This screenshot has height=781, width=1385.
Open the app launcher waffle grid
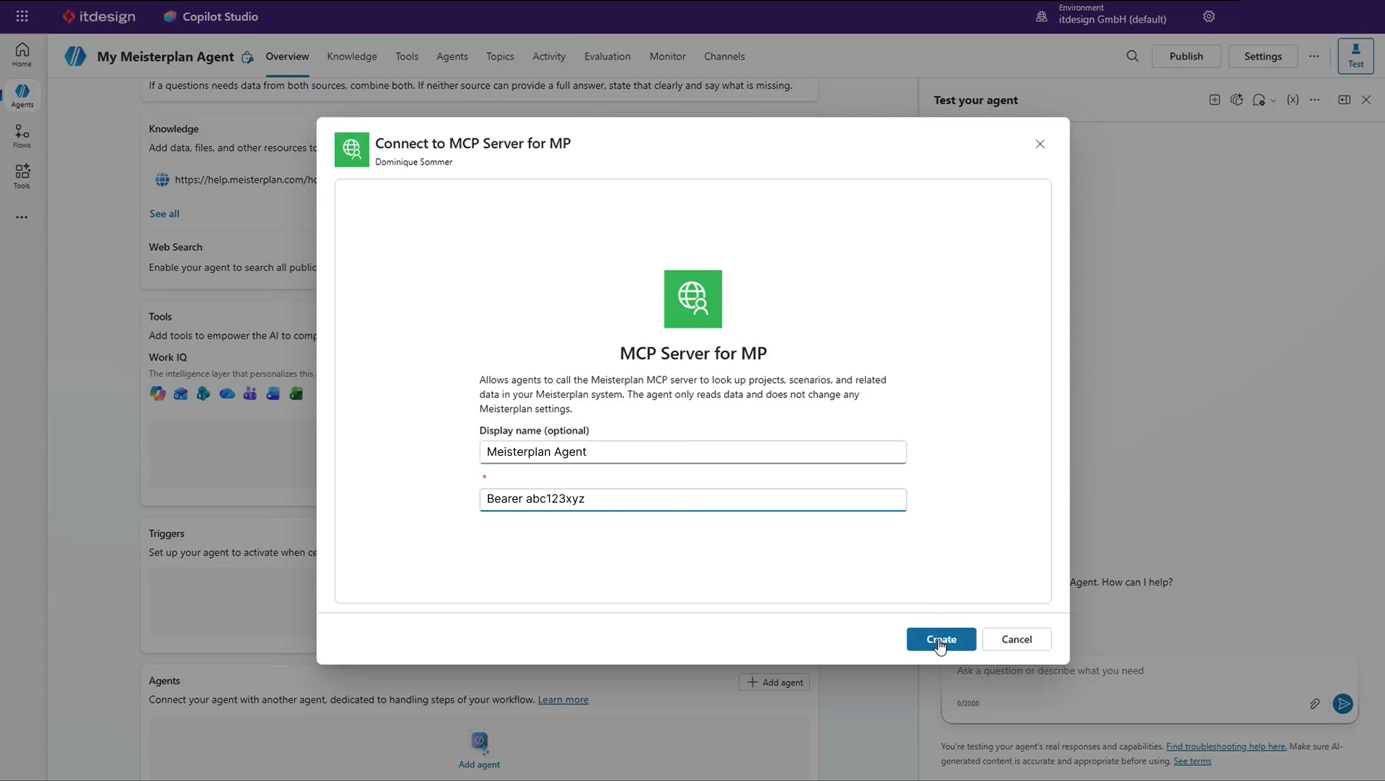(x=22, y=16)
